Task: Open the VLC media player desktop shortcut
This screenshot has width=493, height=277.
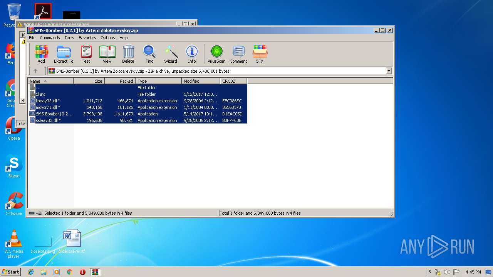Action: point(14,244)
